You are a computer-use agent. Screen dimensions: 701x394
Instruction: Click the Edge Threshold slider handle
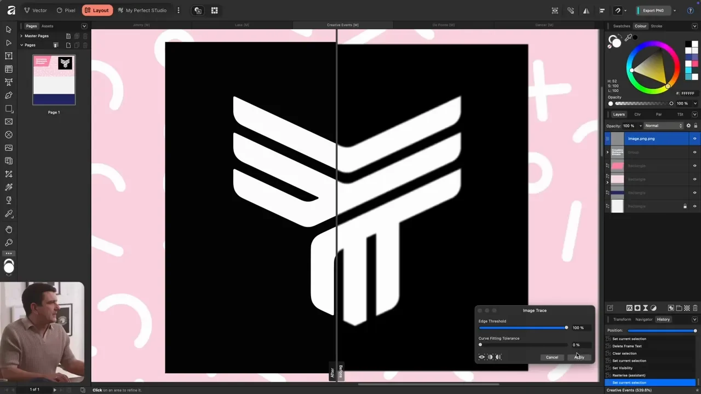(x=566, y=328)
